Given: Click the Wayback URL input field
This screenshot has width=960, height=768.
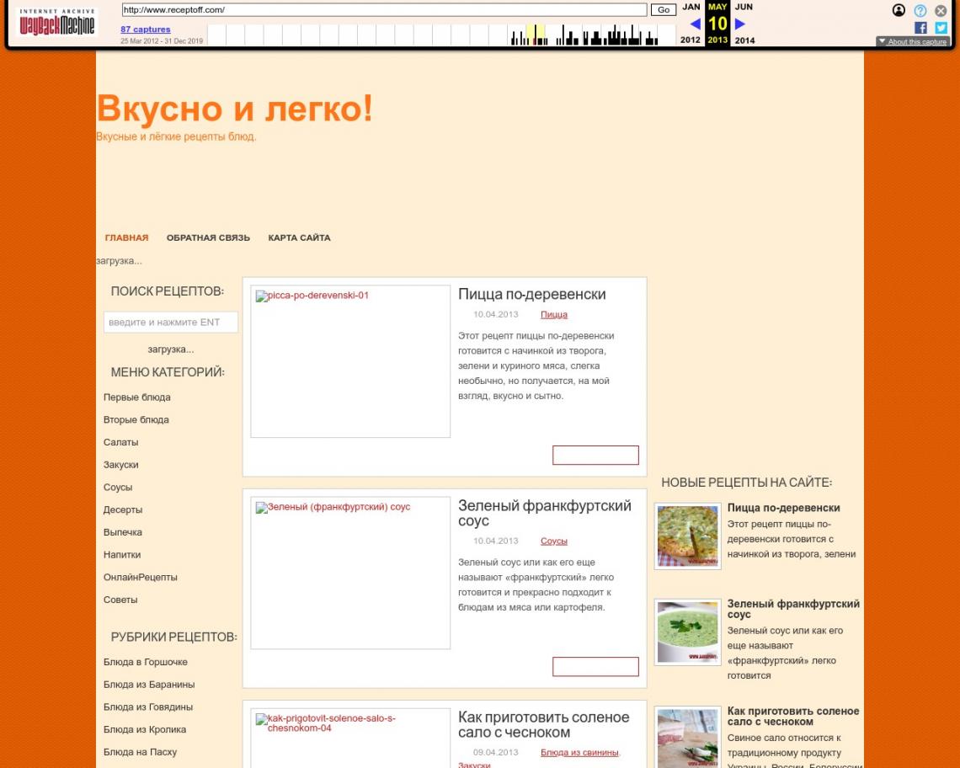Looking at the screenshot, I should [x=384, y=10].
